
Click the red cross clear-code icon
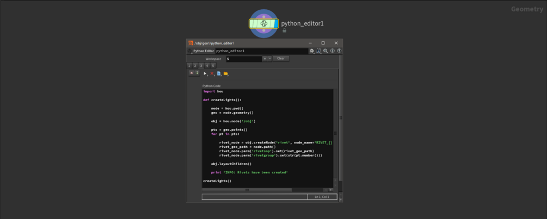coord(212,74)
